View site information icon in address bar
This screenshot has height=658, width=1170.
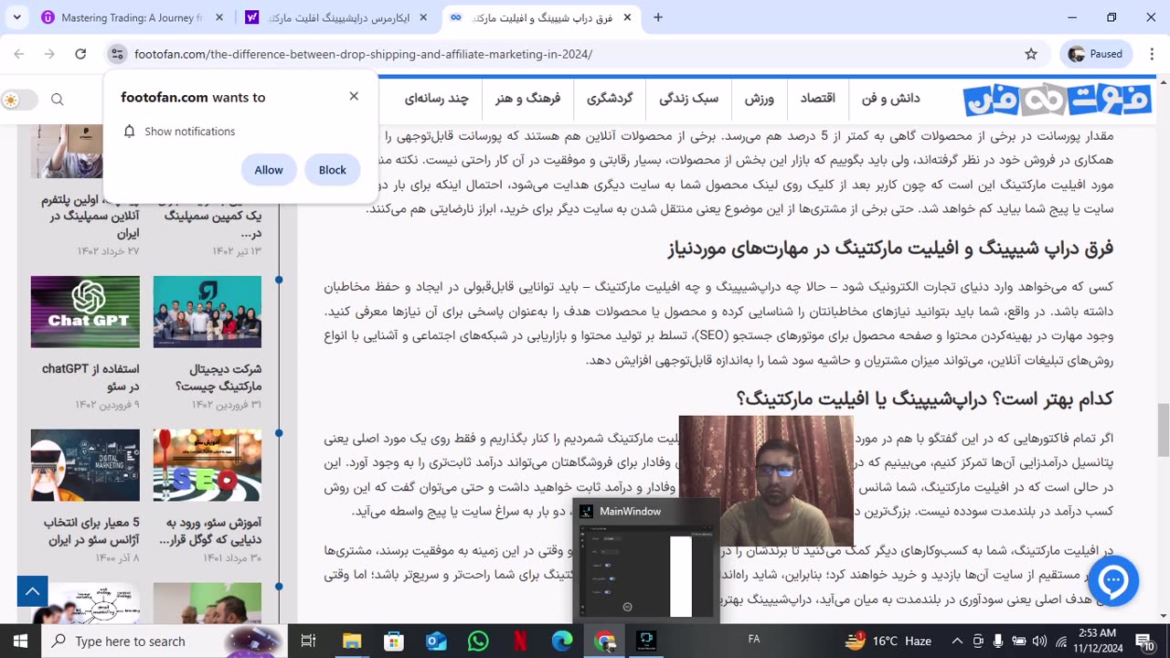(x=117, y=54)
